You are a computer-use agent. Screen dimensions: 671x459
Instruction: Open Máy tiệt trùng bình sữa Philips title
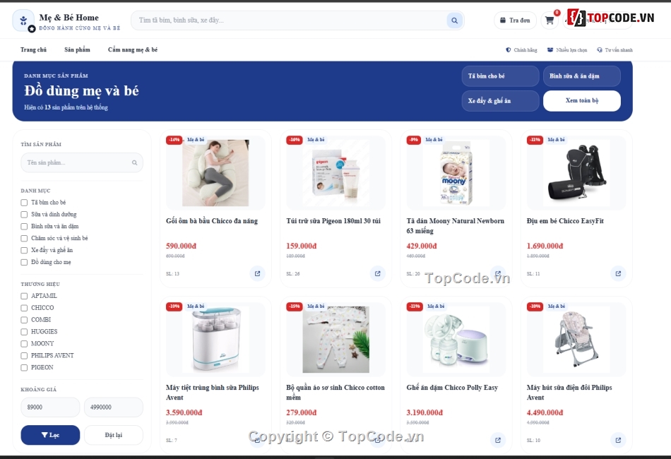click(x=213, y=392)
